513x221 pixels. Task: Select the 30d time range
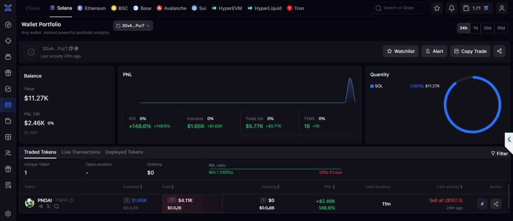pyautogui.click(x=487, y=28)
